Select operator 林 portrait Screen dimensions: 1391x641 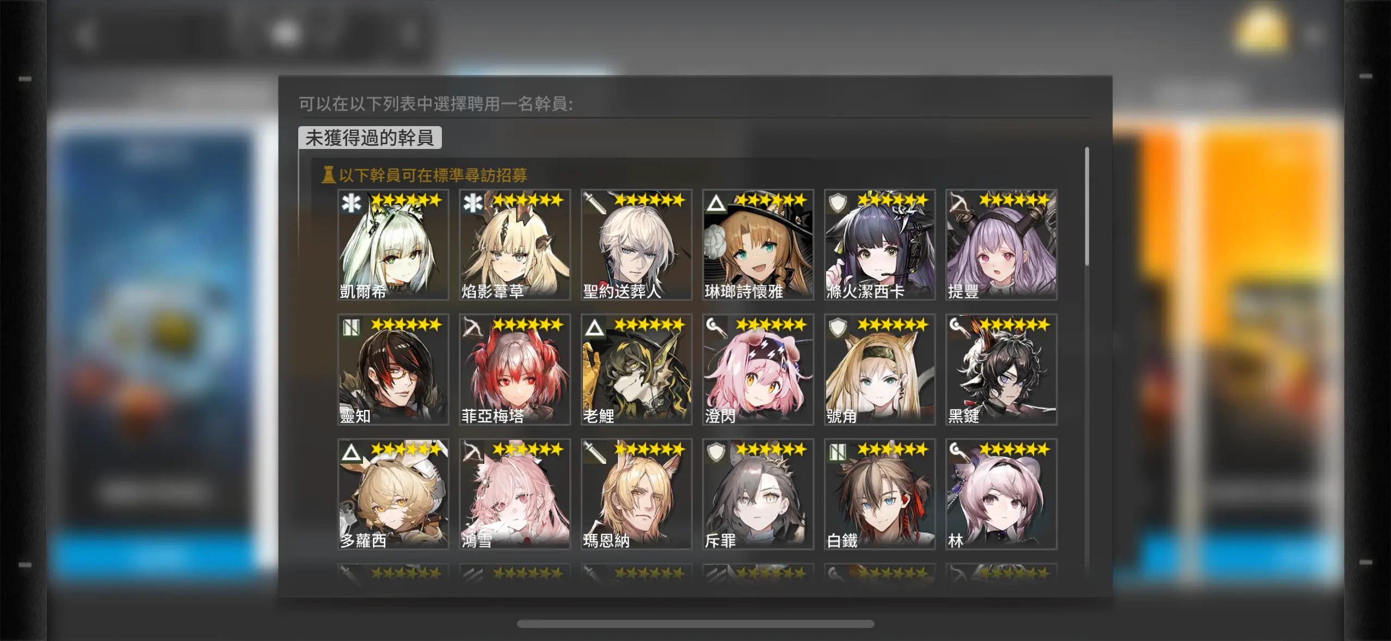point(1001,494)
